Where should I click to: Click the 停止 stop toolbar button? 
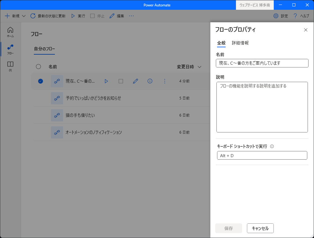click(97, 16)
